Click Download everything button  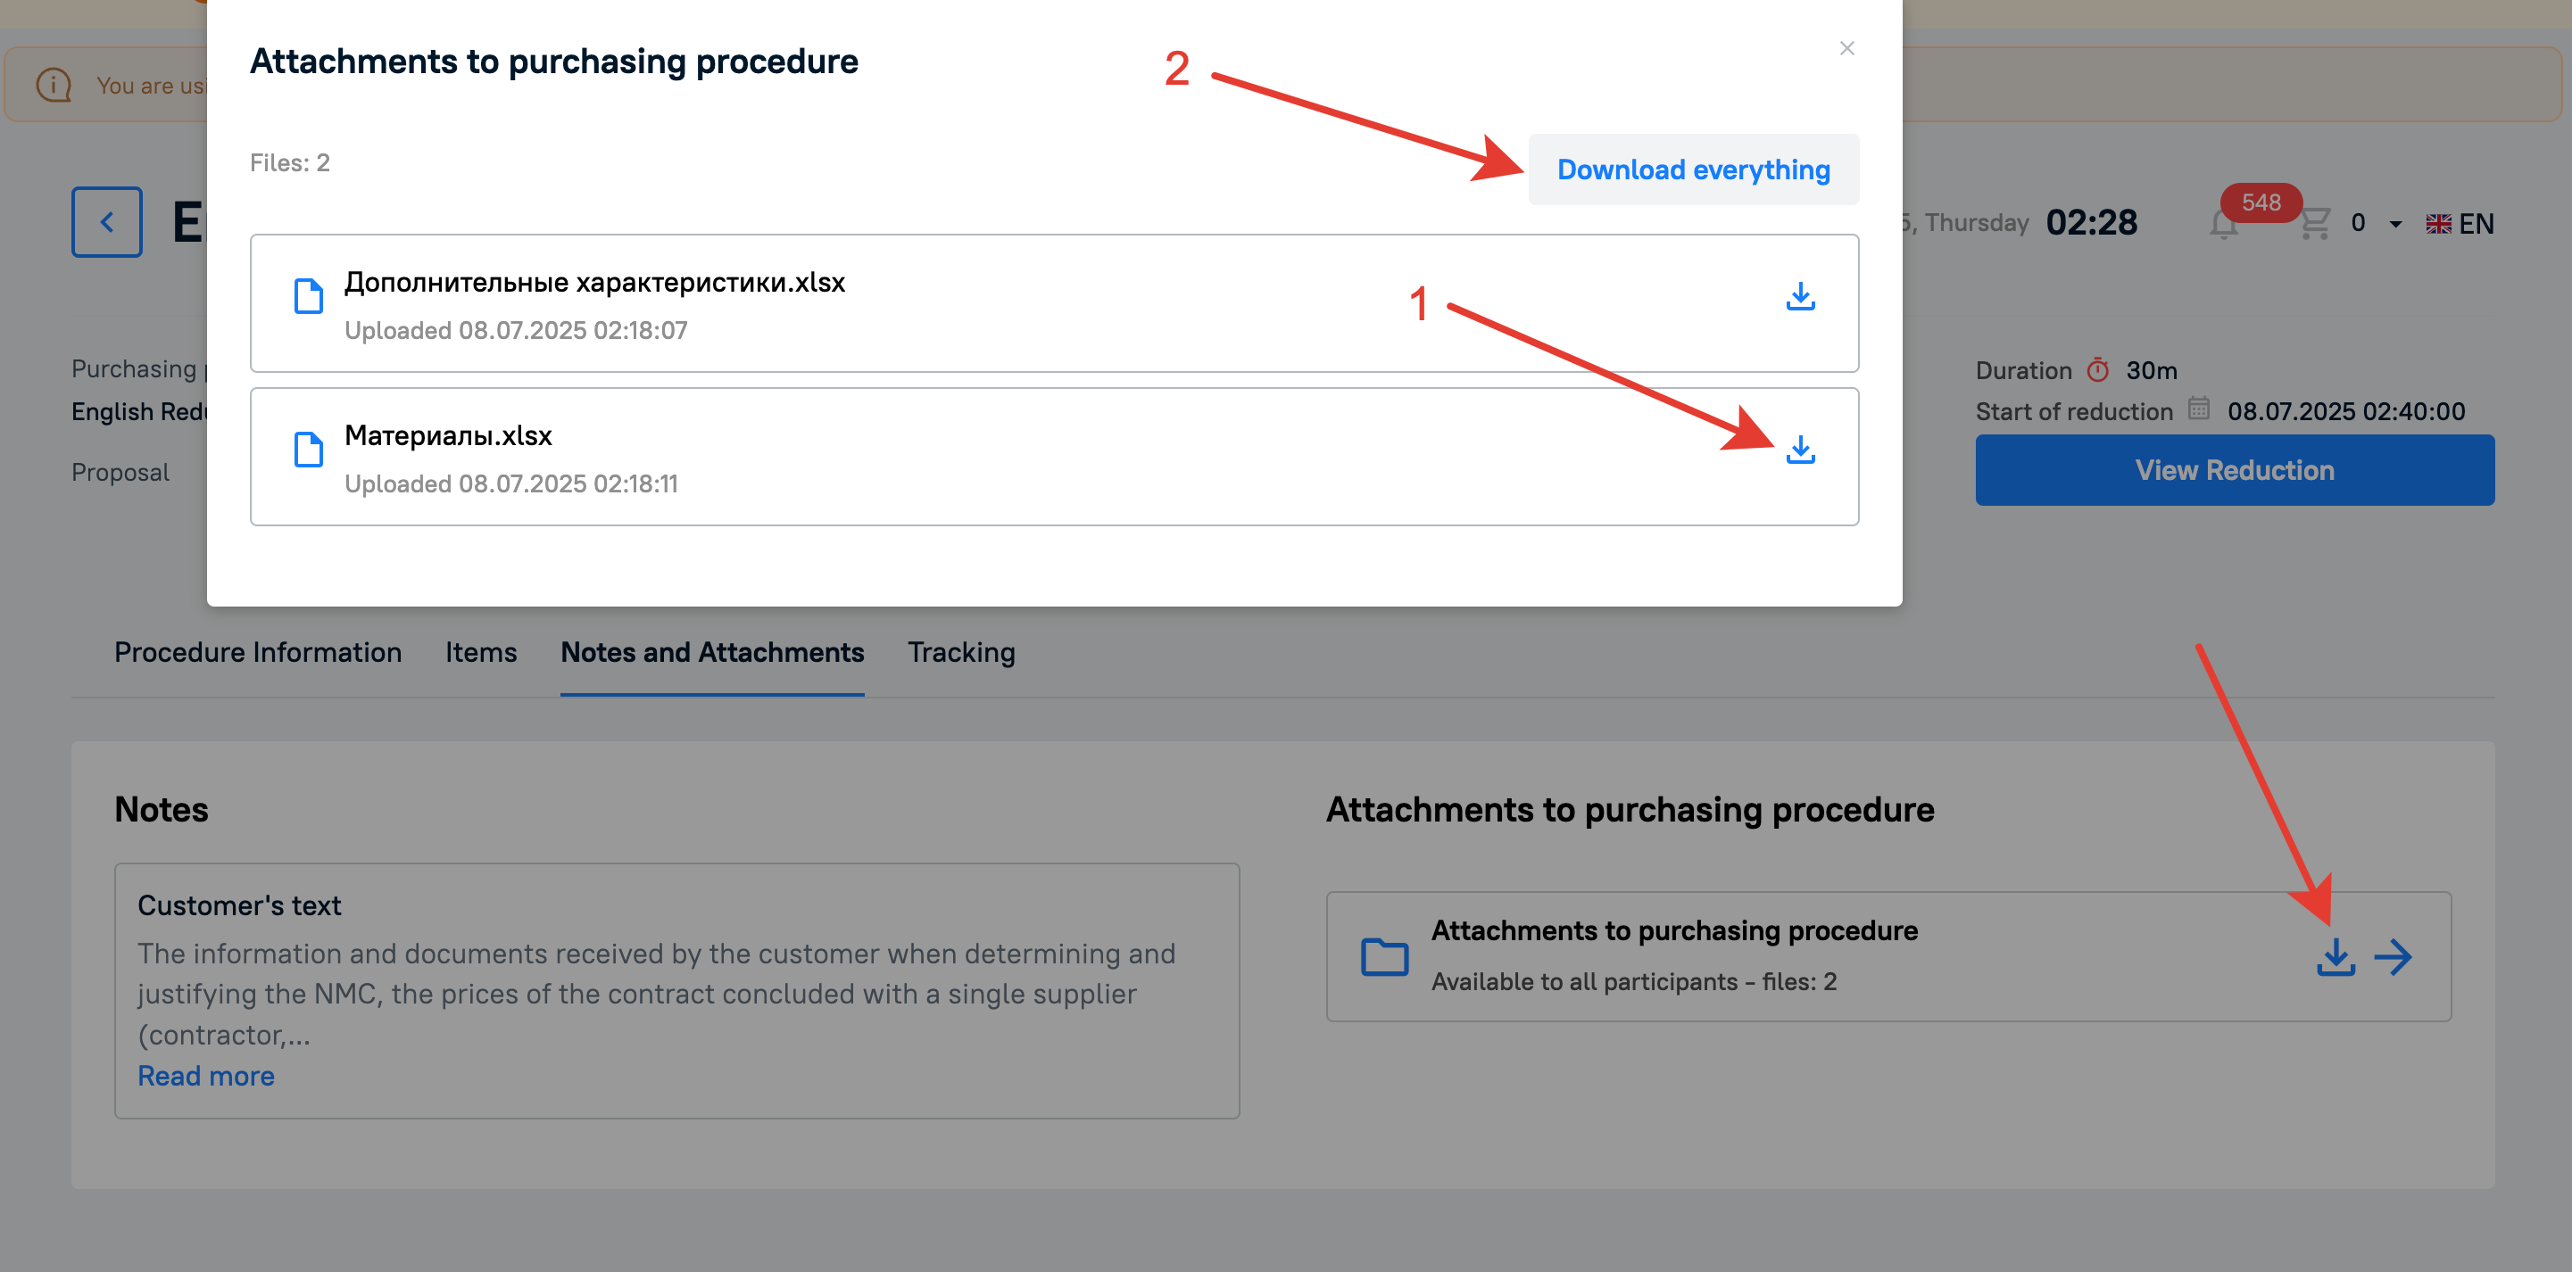1693,169
